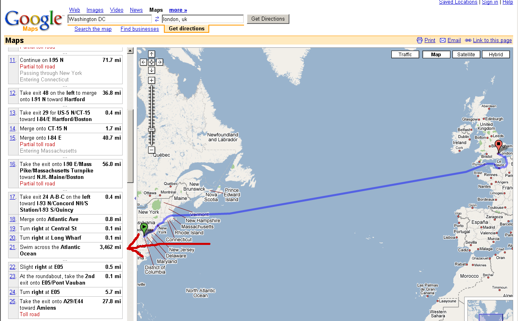The image size is (518, 321).
Task: Open direction step 19 link
Action: tap(13, 229)
